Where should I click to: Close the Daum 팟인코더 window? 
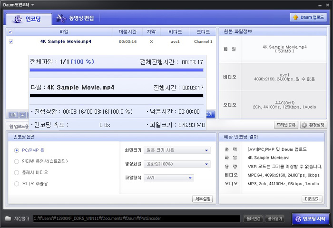pyautogui.click(x=327, y=5)
